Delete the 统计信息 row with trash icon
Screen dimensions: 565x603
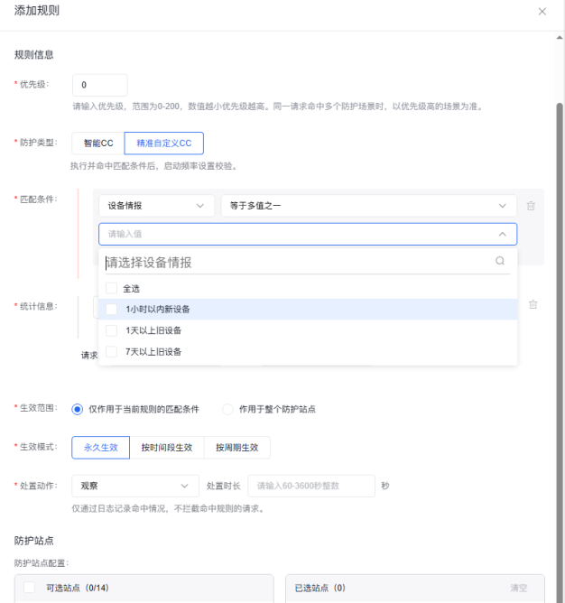533,304
